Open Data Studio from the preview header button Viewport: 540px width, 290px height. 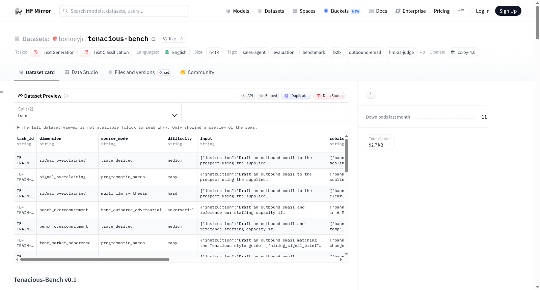click(329, 96)
